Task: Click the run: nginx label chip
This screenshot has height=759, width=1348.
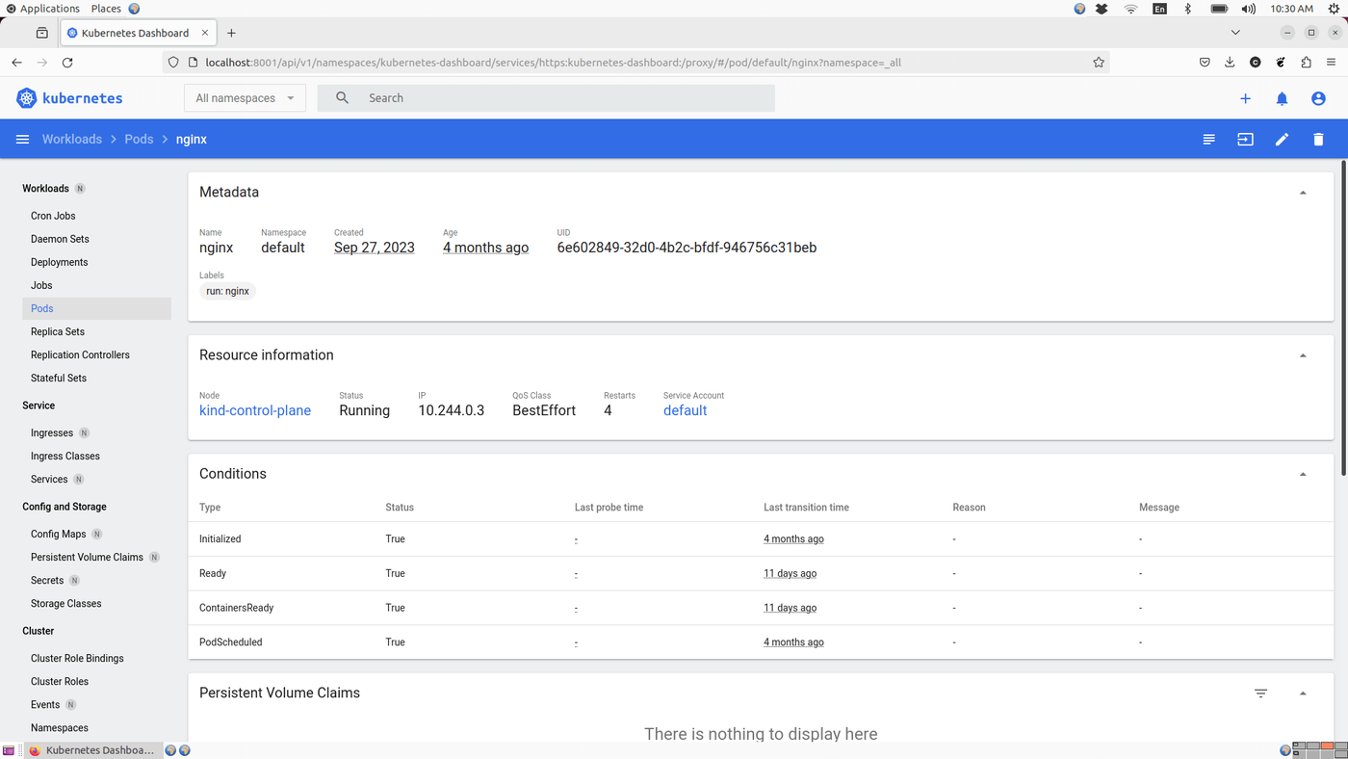Action: [227, 291]
